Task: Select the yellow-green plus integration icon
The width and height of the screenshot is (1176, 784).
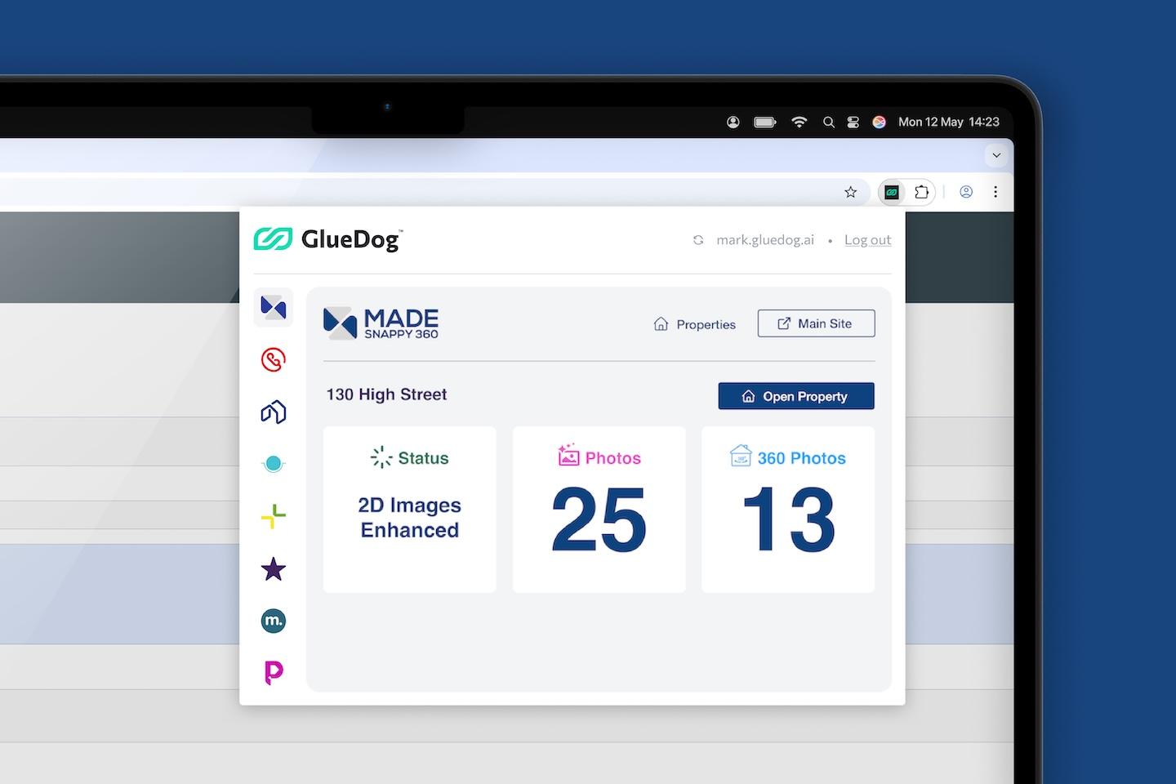Action: (x=273, y=515)
